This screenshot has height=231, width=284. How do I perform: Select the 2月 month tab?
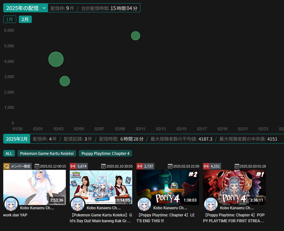coord(25,19)
